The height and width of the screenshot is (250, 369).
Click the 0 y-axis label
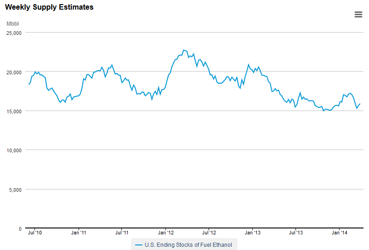tap(20, 228)
